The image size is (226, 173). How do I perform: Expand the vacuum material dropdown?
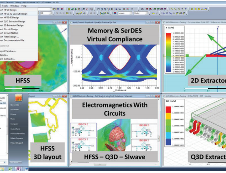coord(131,13)
